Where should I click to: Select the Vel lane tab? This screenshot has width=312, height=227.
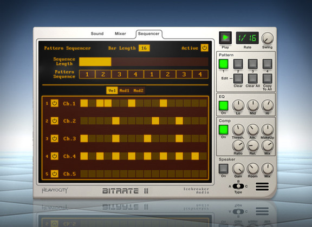[x=112, y=90]
